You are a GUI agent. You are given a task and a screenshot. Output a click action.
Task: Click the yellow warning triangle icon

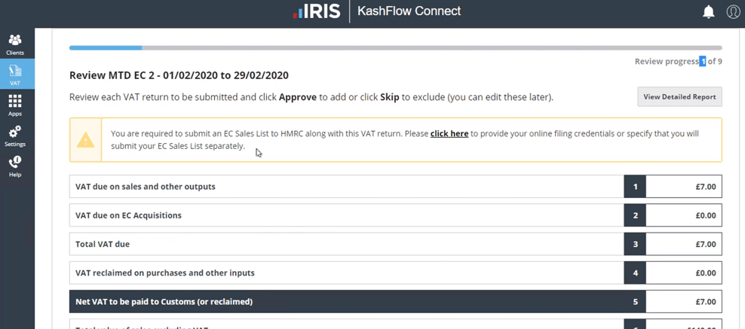(x=86, y=140)
